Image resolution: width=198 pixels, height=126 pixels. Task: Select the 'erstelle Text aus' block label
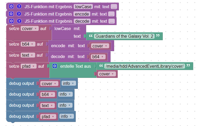(76, 66)
